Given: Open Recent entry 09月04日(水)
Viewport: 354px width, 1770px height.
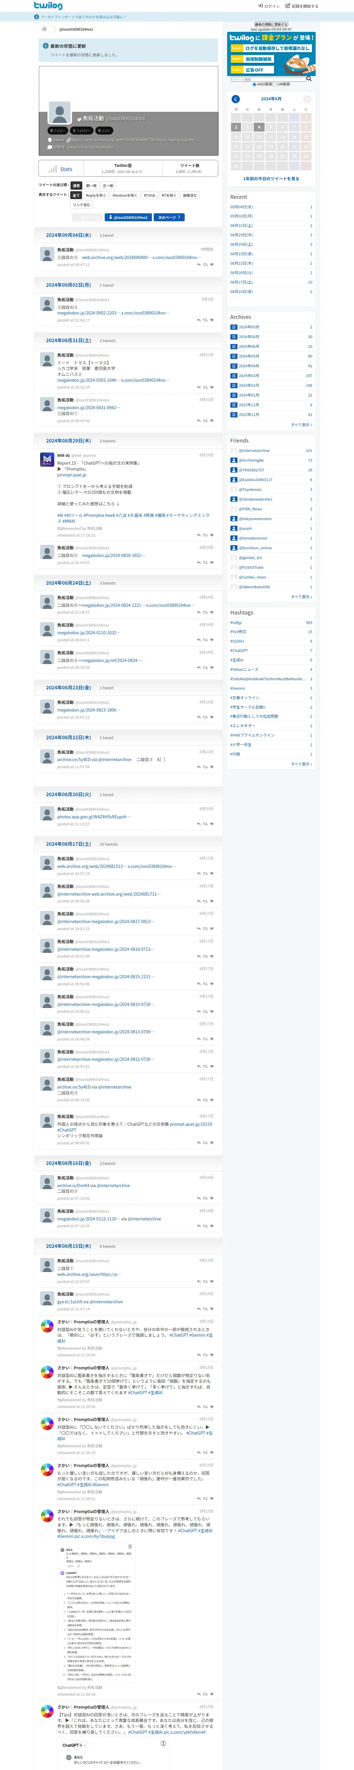Looking at the screenshot, I should coord(241,207).
